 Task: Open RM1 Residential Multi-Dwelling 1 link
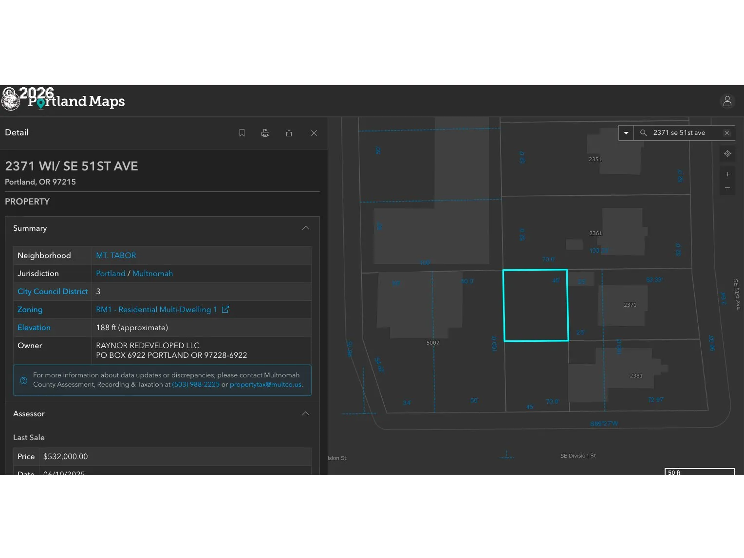point(156,310)
